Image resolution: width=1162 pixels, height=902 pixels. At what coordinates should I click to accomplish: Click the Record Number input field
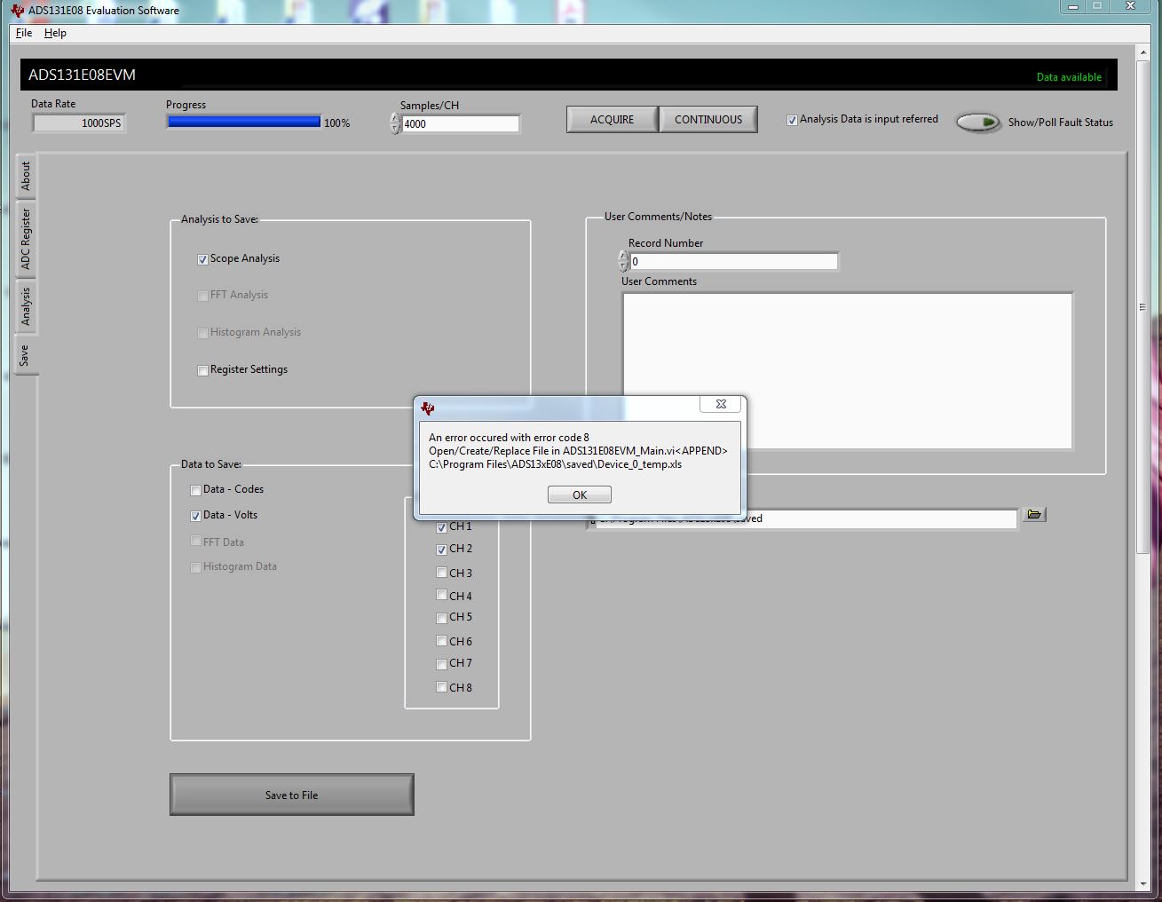click(733, 262)
